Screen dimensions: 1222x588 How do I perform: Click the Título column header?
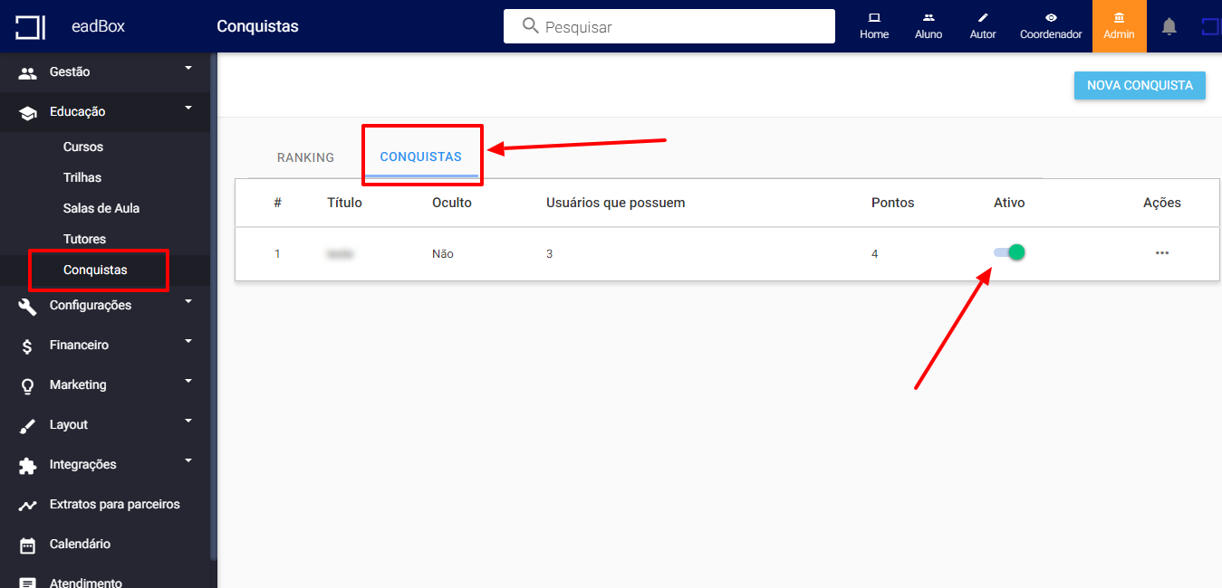pyautogui.click(x=344, y=203)
